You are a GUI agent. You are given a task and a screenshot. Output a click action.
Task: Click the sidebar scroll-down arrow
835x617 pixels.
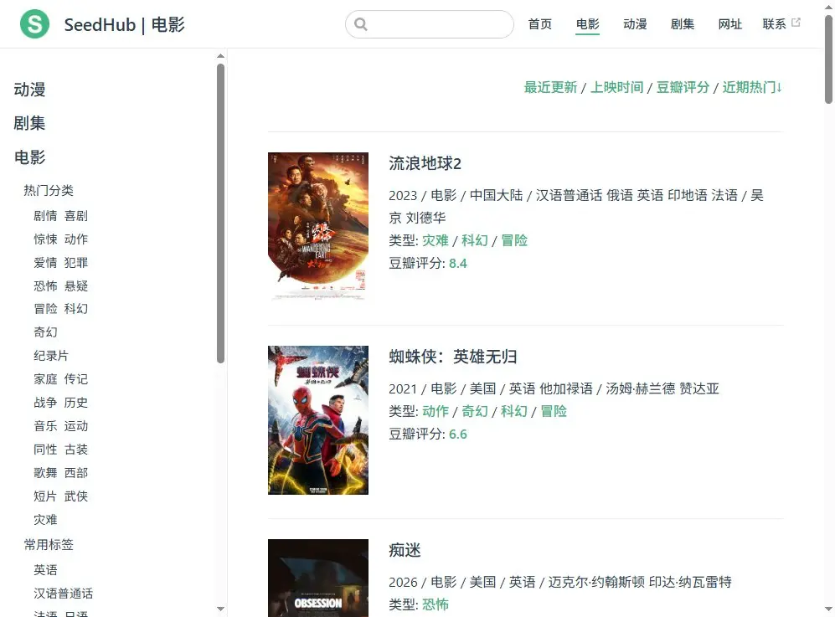(221, 609)
